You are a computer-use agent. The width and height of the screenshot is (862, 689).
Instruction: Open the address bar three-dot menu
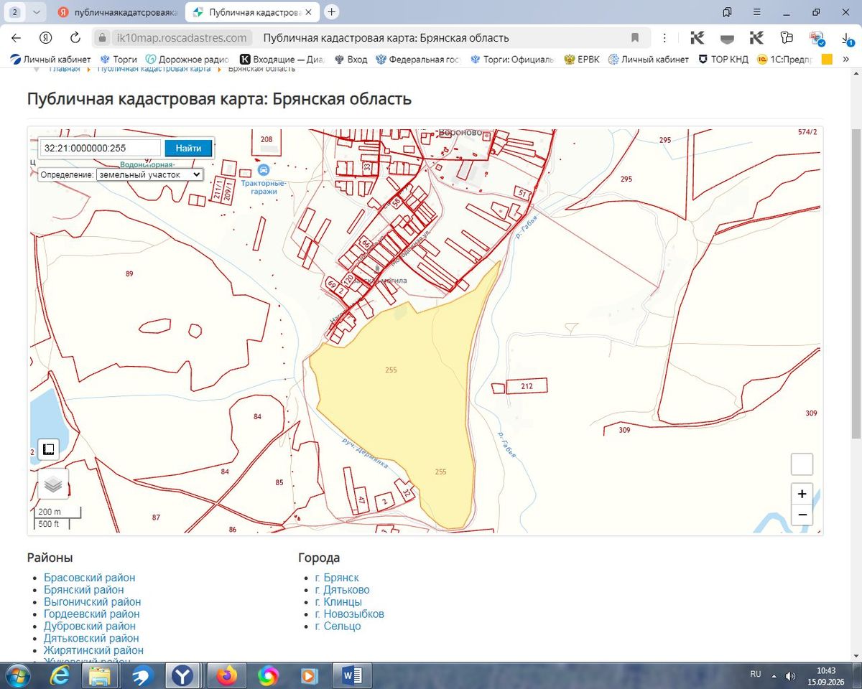point(665,38)
